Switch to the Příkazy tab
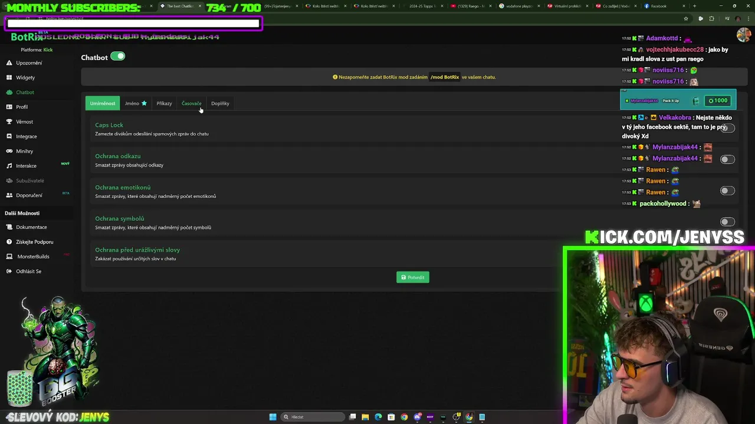This screenshot has width=755, height=424. click(164, 104)
